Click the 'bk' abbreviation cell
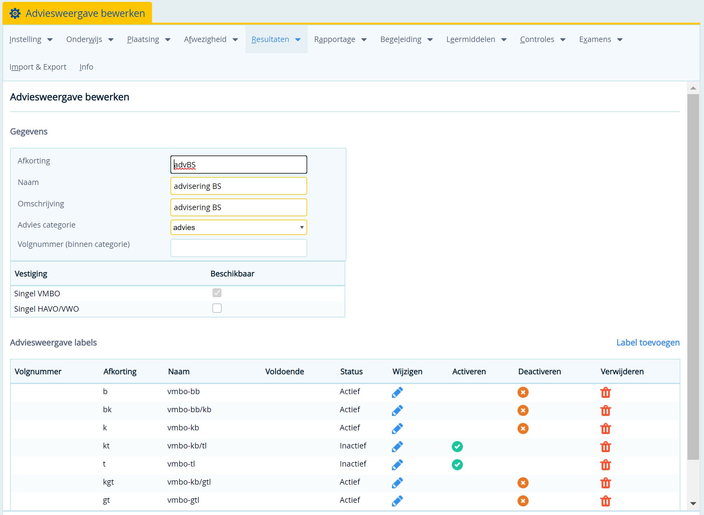Screen dimensions: 704x515 click(107, 409)
